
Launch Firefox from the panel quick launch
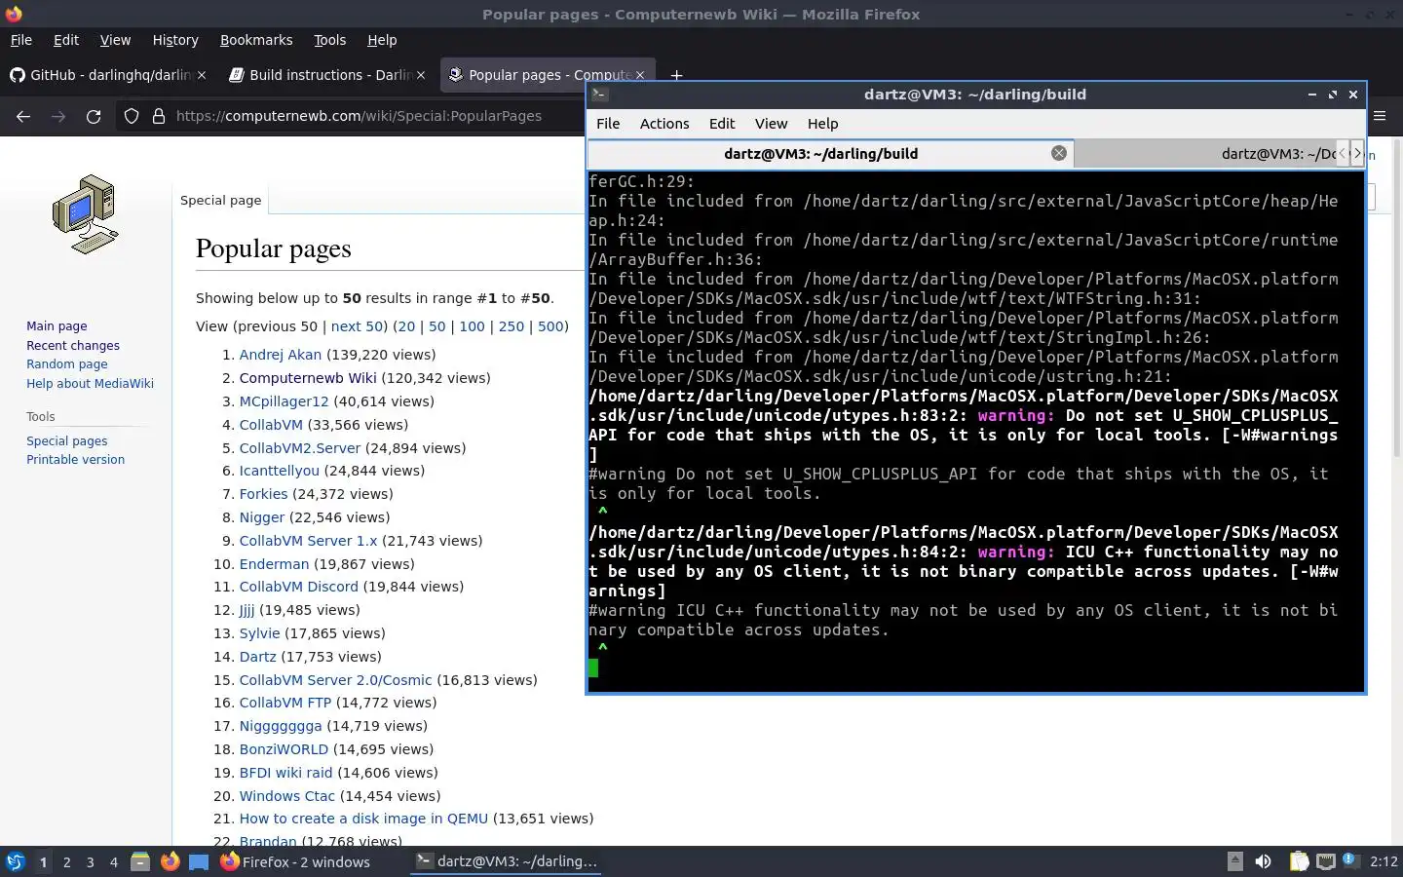[170, 861]
